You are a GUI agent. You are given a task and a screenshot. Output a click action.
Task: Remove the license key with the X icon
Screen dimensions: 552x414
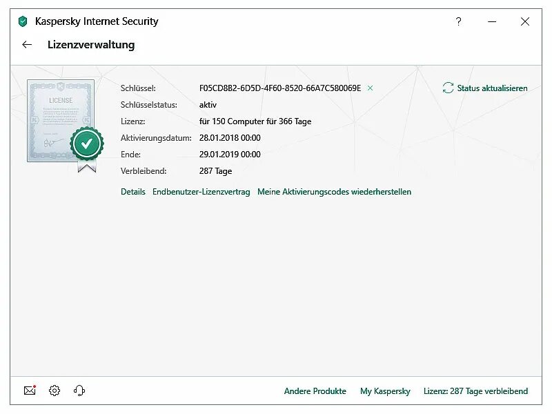(371, 88)
